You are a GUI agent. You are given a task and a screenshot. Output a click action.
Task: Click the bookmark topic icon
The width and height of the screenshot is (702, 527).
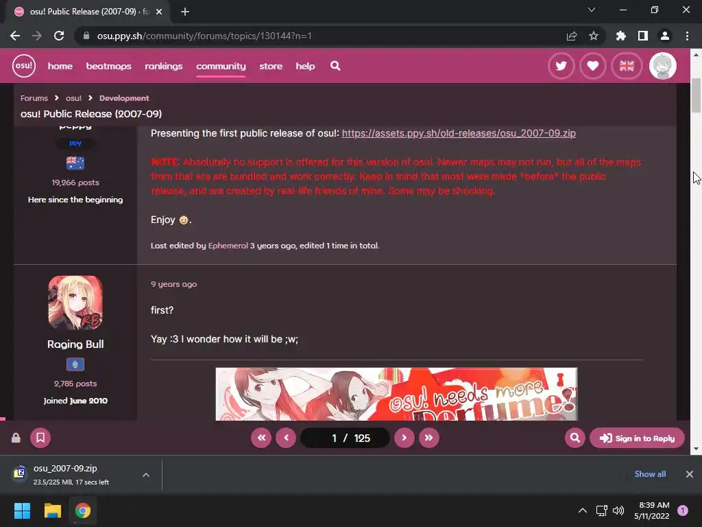(x=40, y=438)
